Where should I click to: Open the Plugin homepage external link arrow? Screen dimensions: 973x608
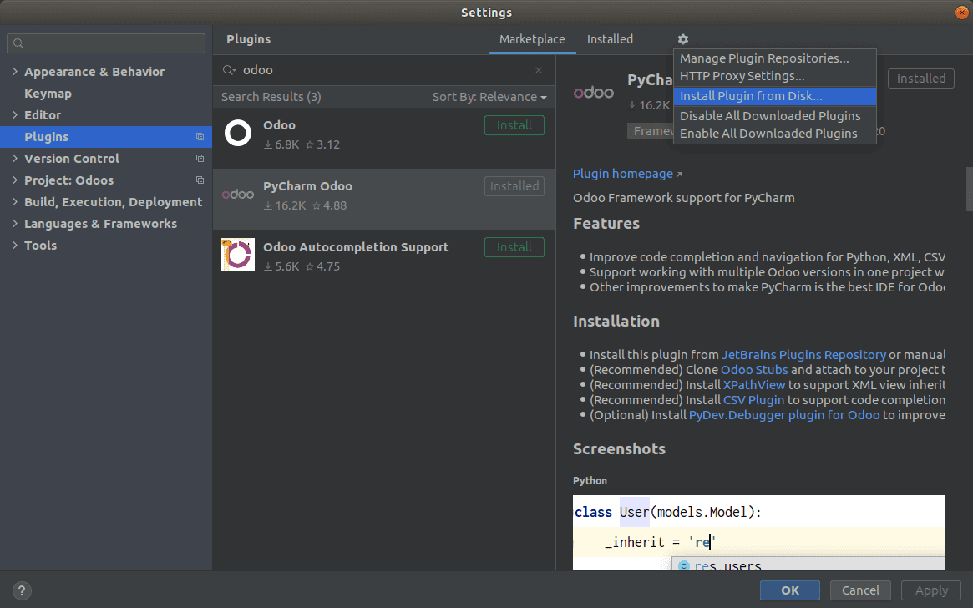(679, 175)
